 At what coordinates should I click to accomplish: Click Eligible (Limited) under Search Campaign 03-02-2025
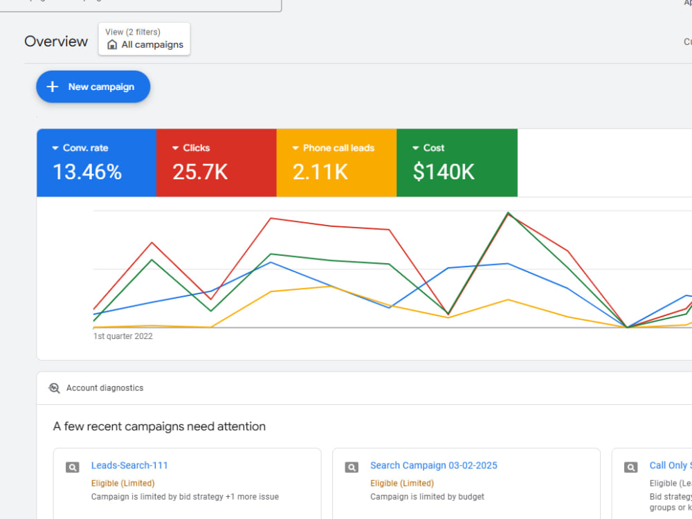[x=401, y=483]
